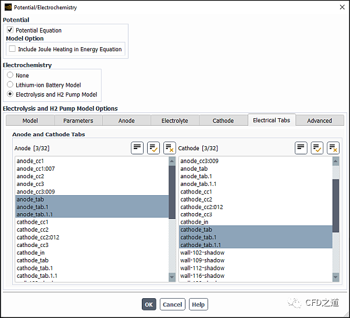Open the Electrolyte tab
The height and width of the screenshot is (318, 350).
(174, 121)
